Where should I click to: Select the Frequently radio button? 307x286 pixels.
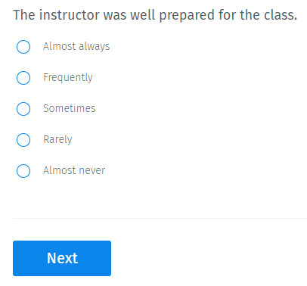(23, 78)
